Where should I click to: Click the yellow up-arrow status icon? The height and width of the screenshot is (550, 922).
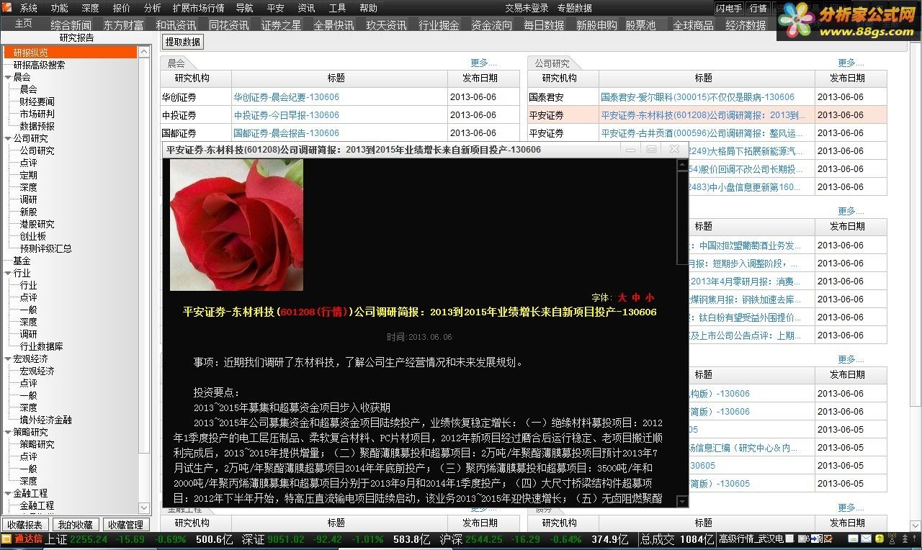(880, 538)
